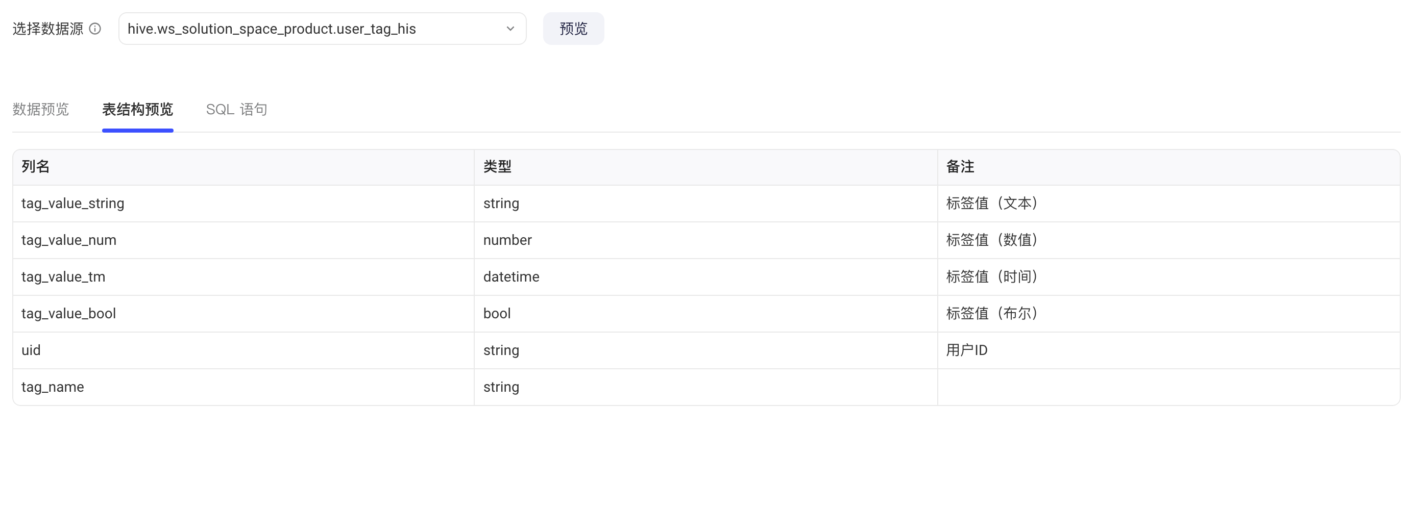Click the 用户ID remark cell
1413x506 pixels.
(x=1169, y=350)
